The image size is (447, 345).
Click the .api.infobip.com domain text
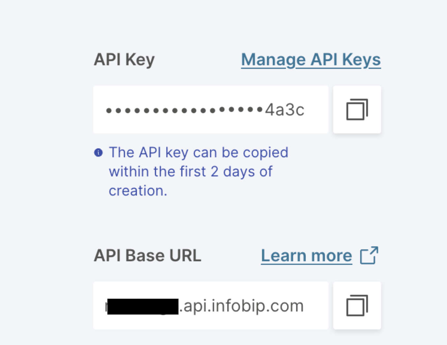point(241,306)
